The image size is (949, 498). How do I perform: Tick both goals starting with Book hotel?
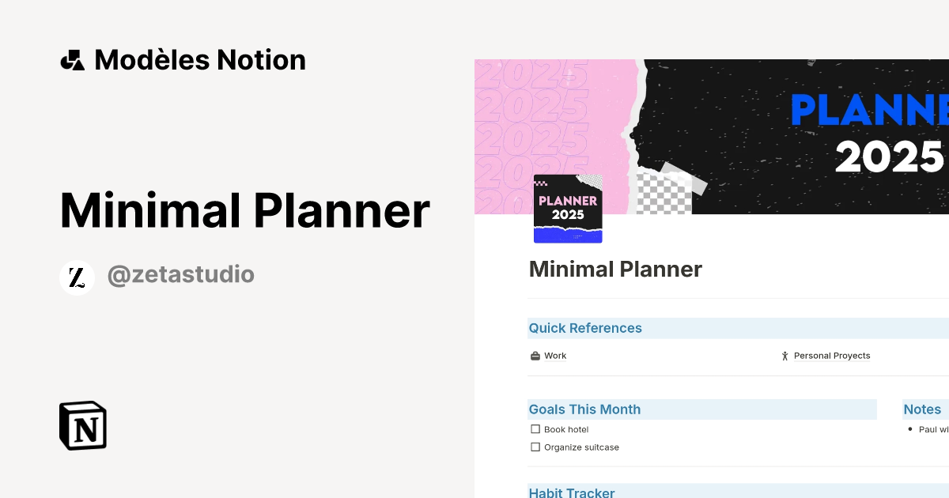pyautogui.click(x=535, y=428)
